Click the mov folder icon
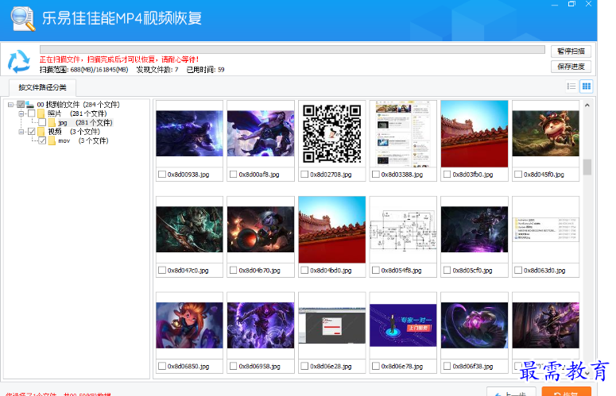 52,140
